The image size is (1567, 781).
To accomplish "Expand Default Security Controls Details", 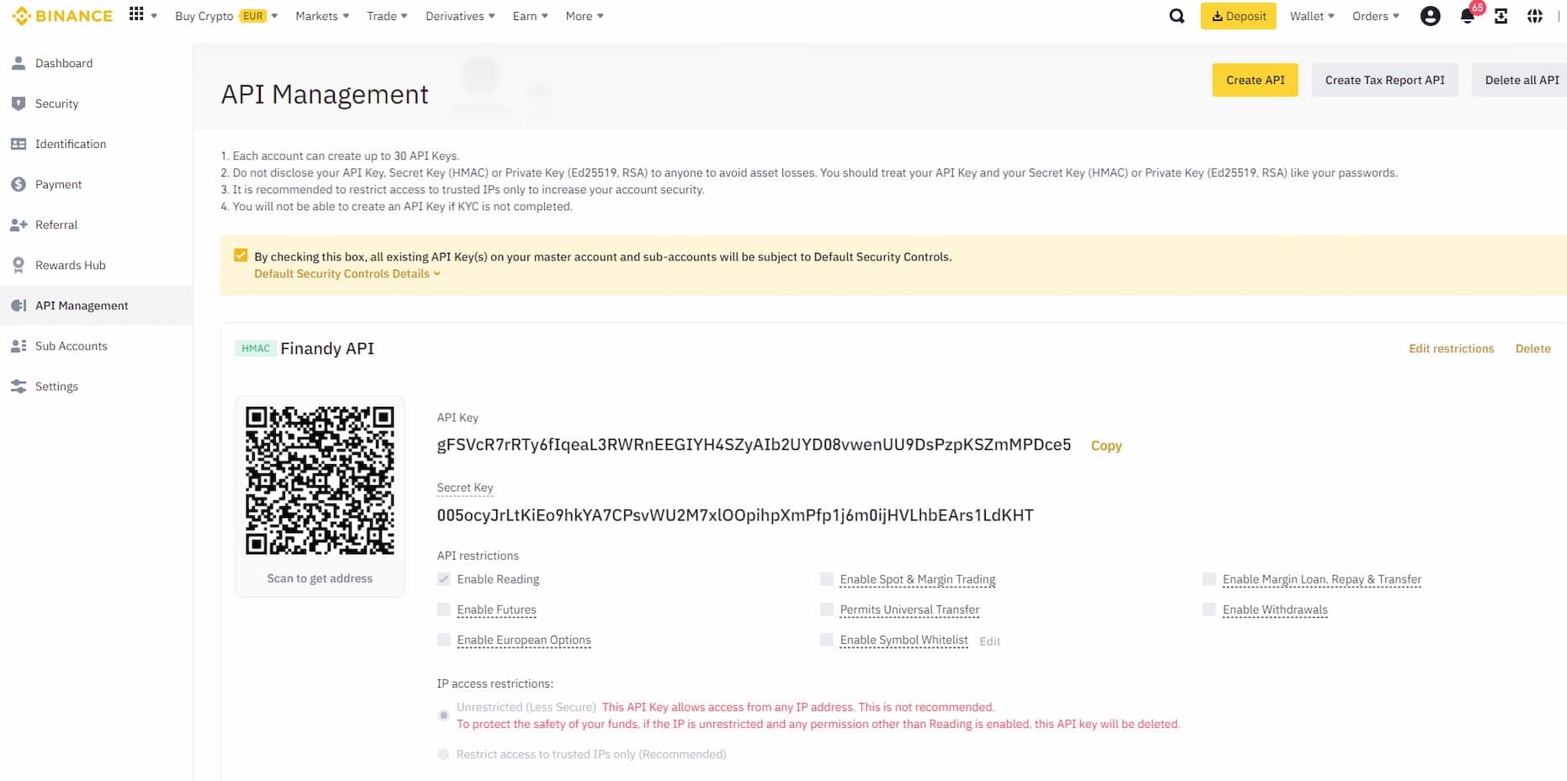I will [347, 273].
